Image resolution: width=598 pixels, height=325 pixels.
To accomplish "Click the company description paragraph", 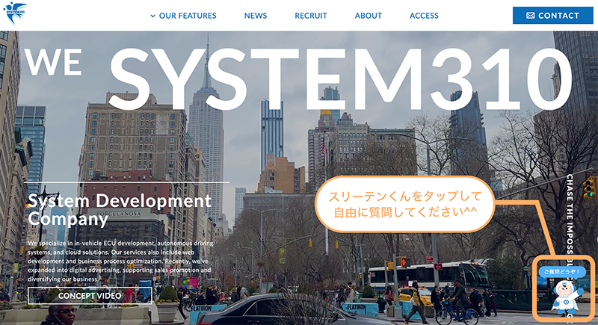I will [x=120, y=261].
